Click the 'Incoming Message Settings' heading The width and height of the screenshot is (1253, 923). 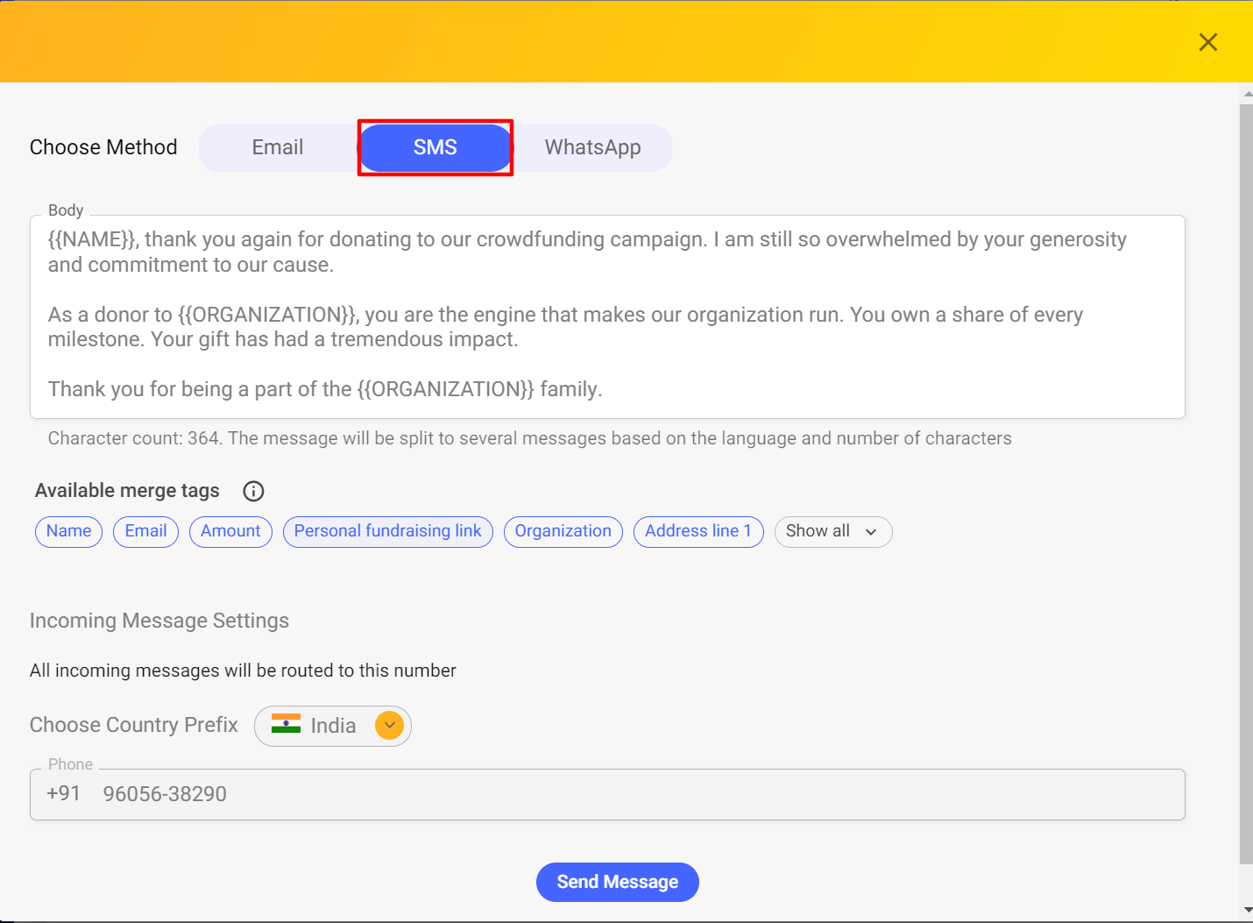click(x=159, y=621)
